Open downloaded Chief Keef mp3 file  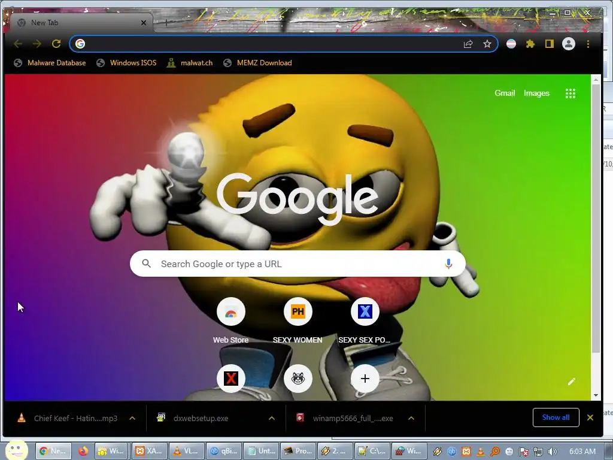click(x=68, y=419)
